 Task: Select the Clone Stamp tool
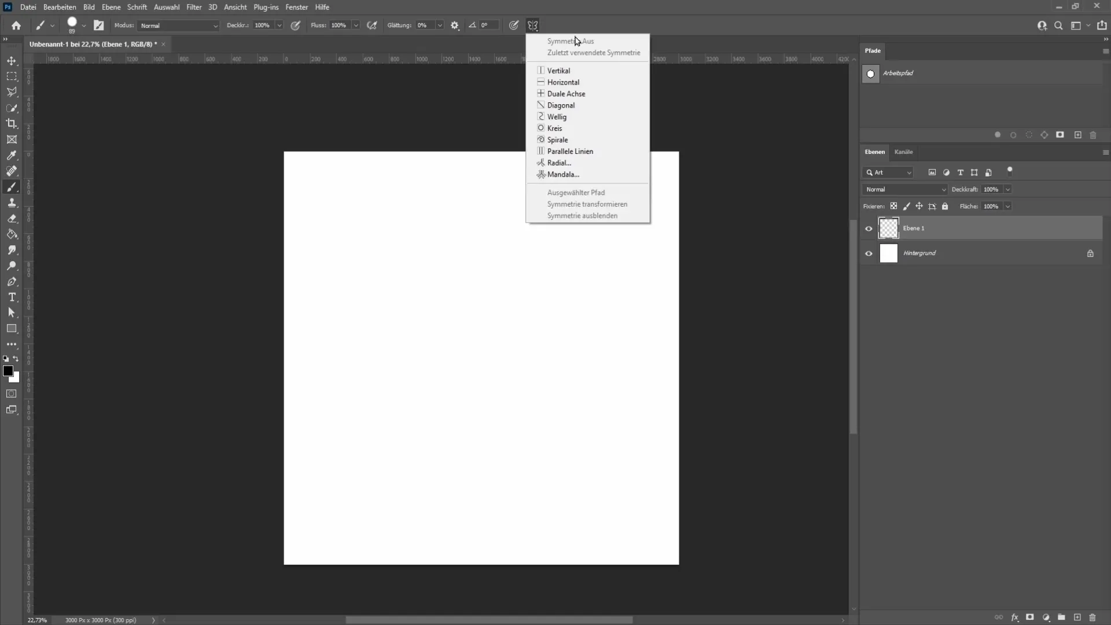pos(12,203)
